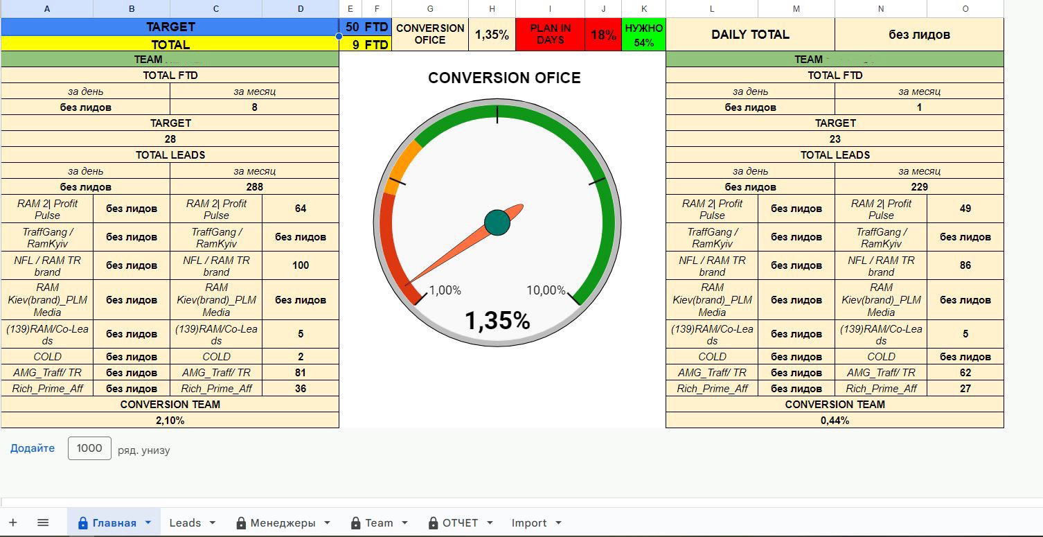Add a new sheet with the plus icon
The height and width of the screenshot is (537, 1043).
point(13,522)
